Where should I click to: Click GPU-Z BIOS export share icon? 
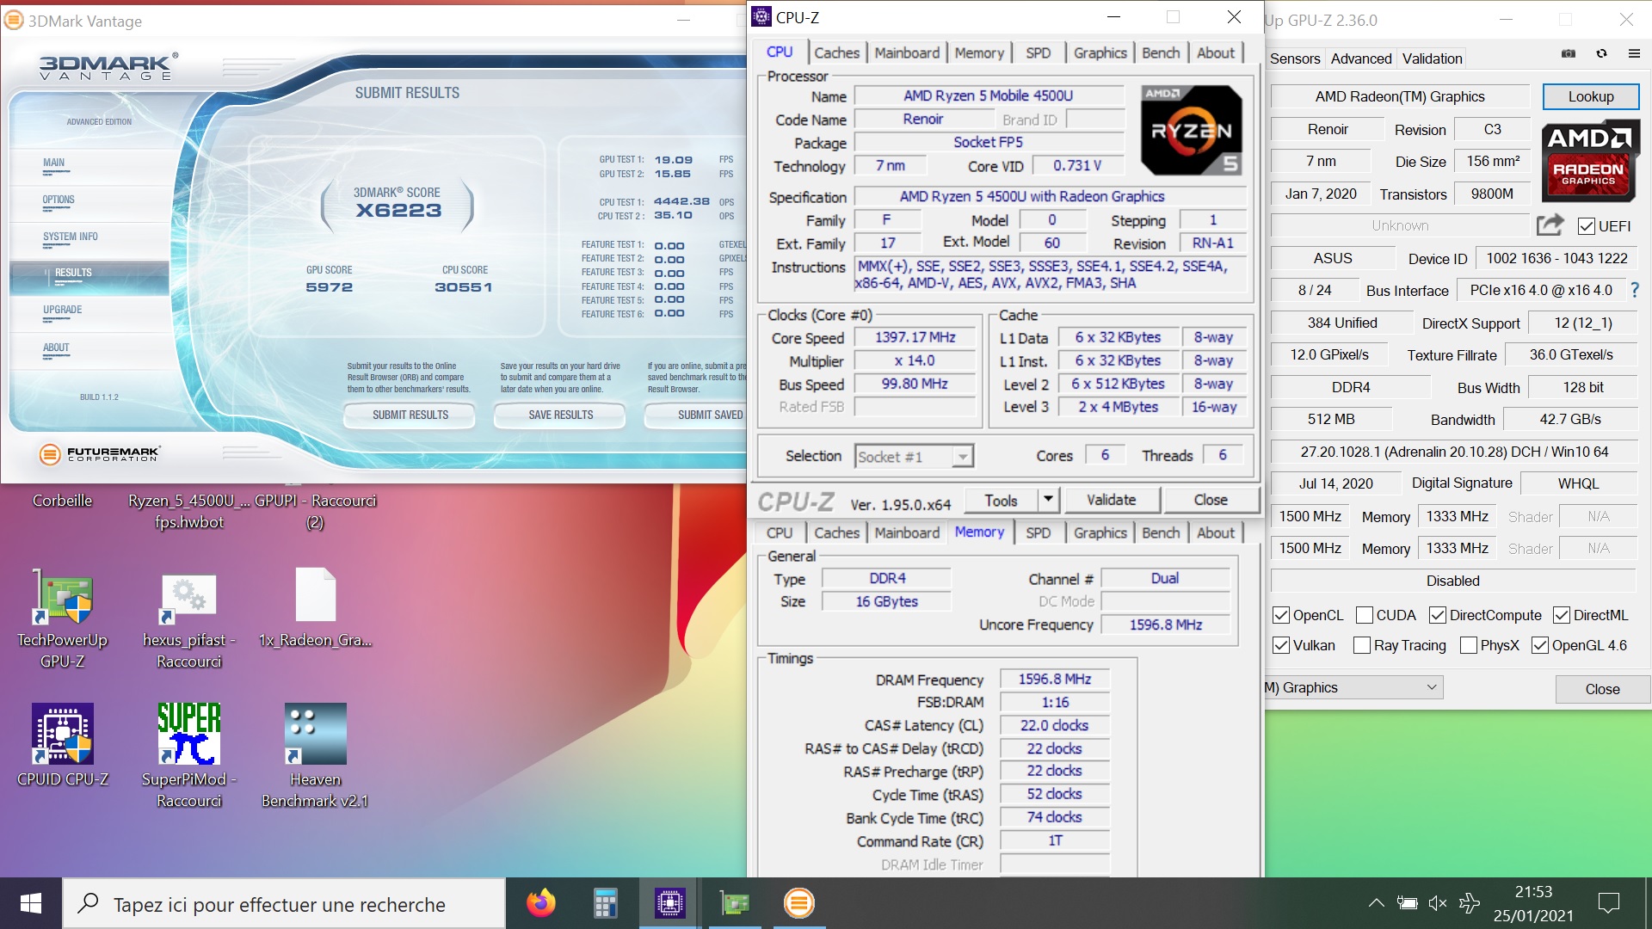pos(1550,225)
